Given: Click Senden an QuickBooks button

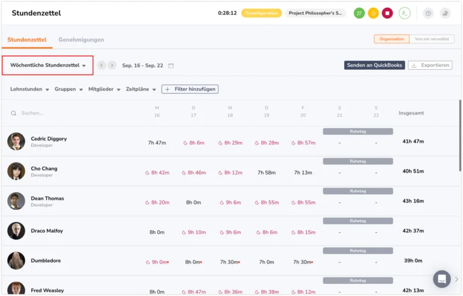Looking at the screenshot, I should pyautogui.click(x=374, y=65).
